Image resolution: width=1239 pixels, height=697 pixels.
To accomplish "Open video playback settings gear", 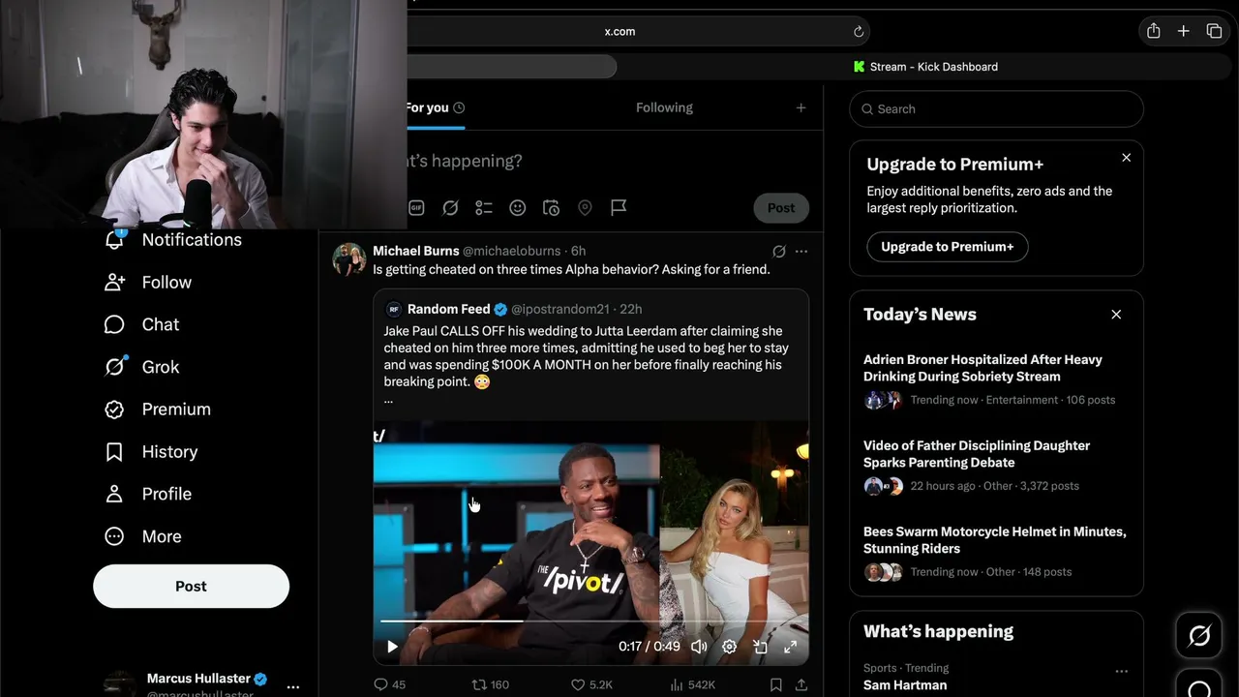I will tap(730, 647).
